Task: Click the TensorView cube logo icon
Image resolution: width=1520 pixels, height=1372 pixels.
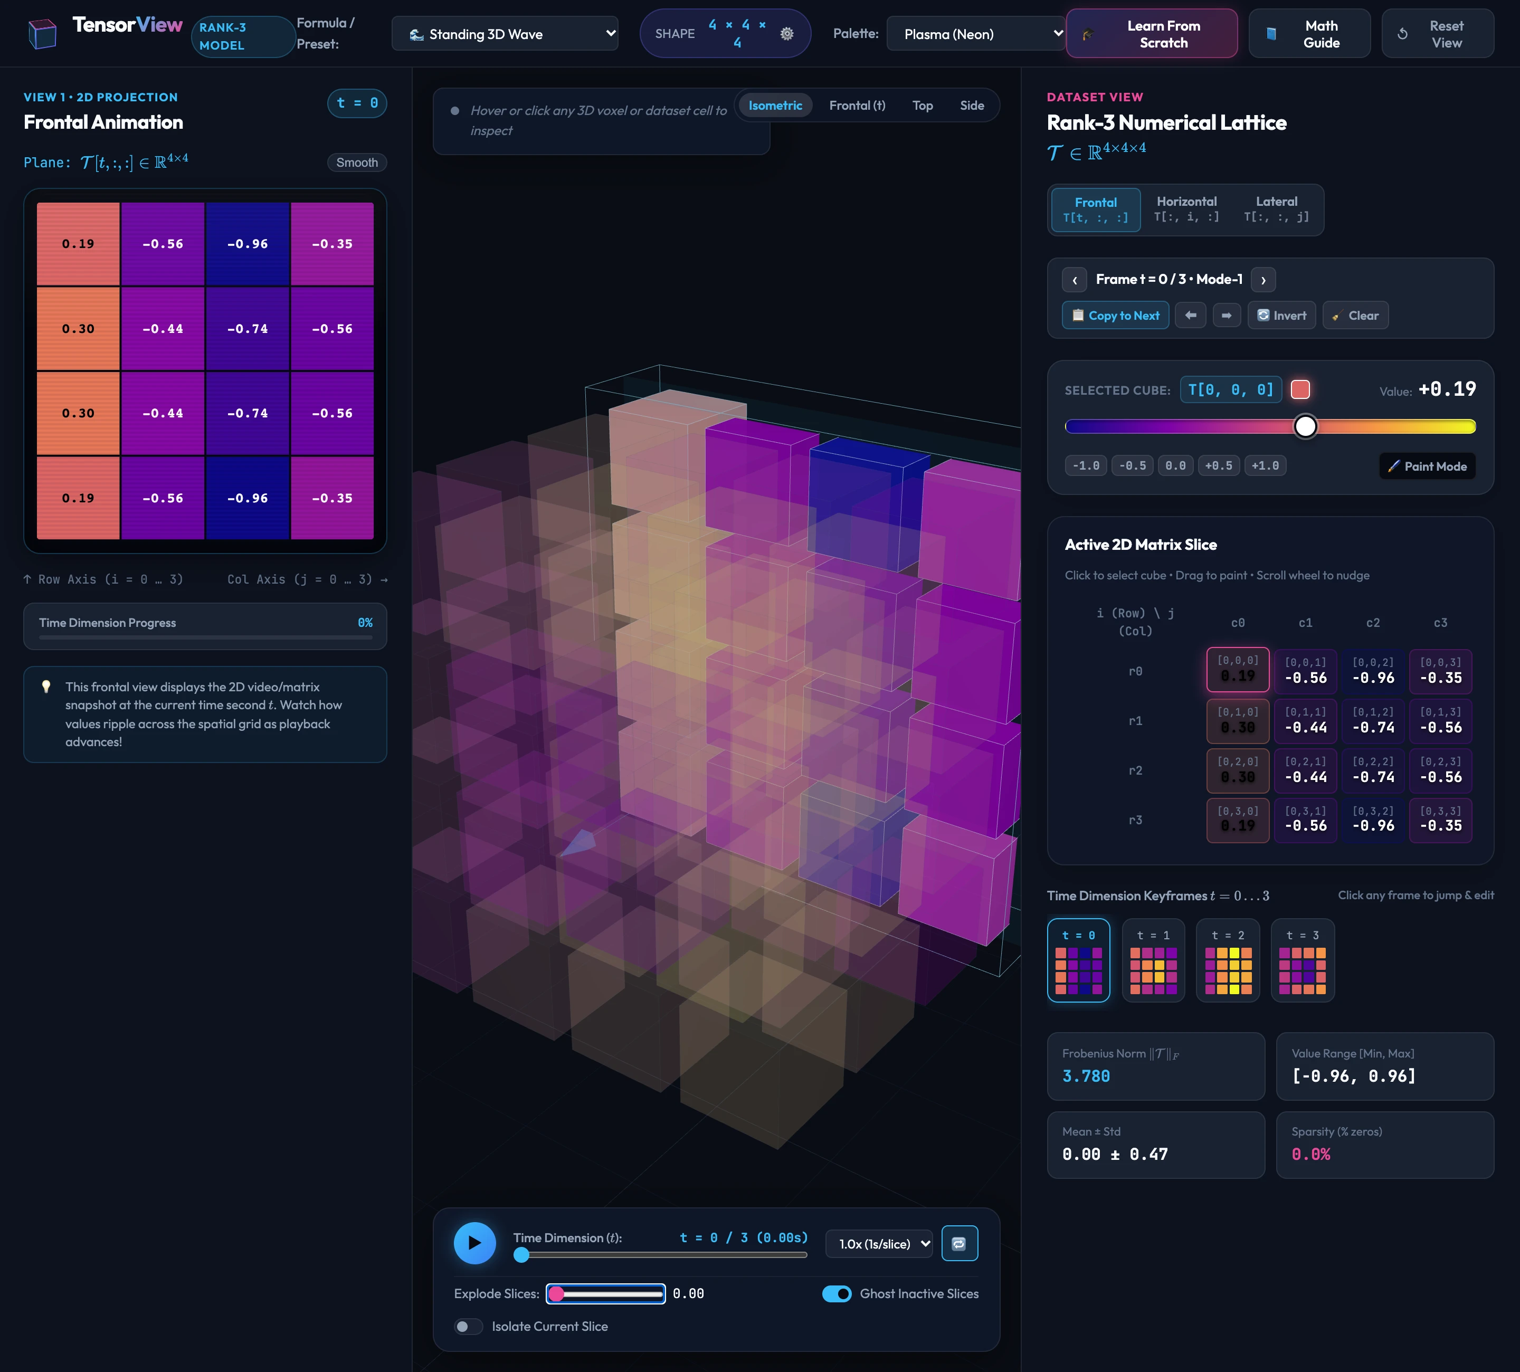Action: [x=42, y=34]
